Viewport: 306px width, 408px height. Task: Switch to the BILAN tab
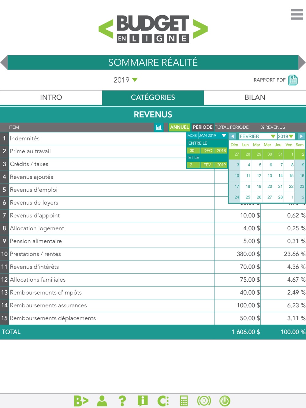coord(255,98)
